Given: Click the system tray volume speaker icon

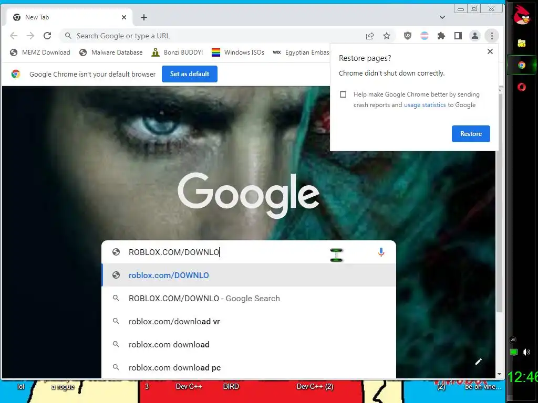Looking at the screenshot, I should [x=526, y=352].
